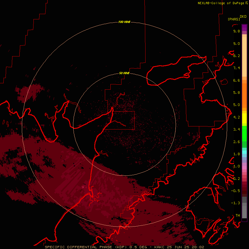Viewport: 249px width, 249px height.
Task: Click the 4.2 value on the color scale
Action: [x=237, y=117]
